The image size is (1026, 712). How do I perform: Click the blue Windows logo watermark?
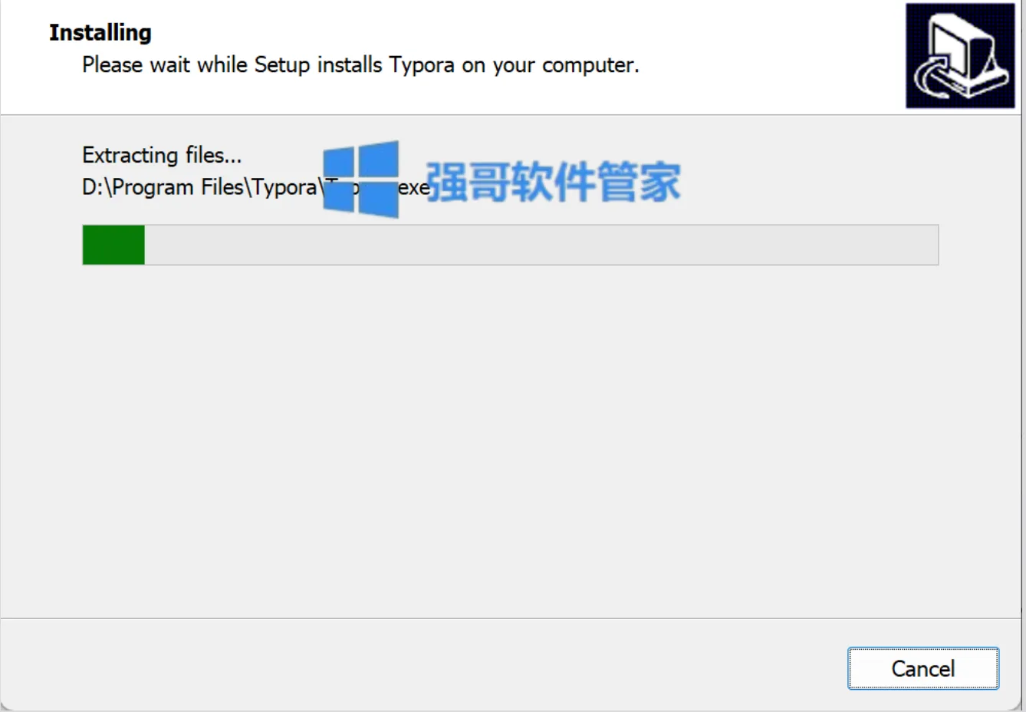(361, 179)
